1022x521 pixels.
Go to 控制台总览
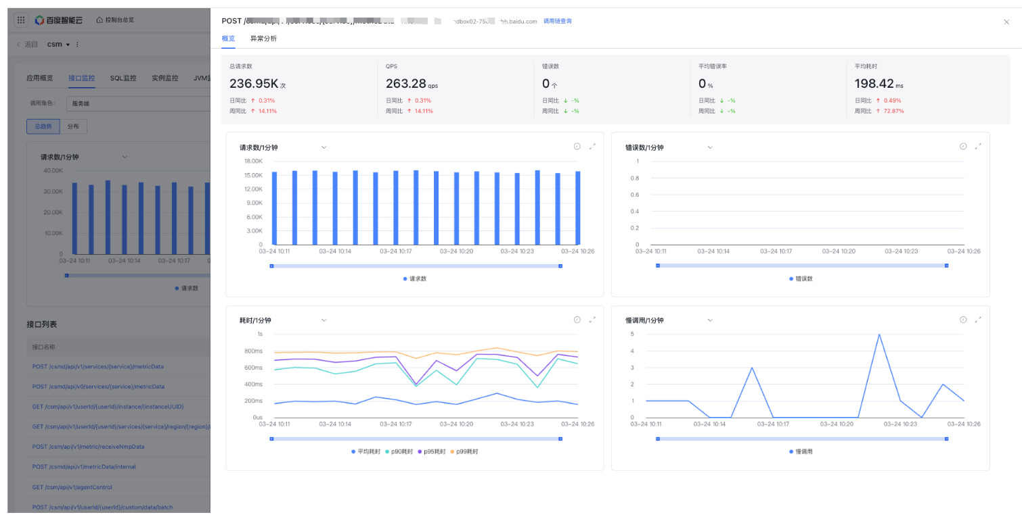pos(120,20)
